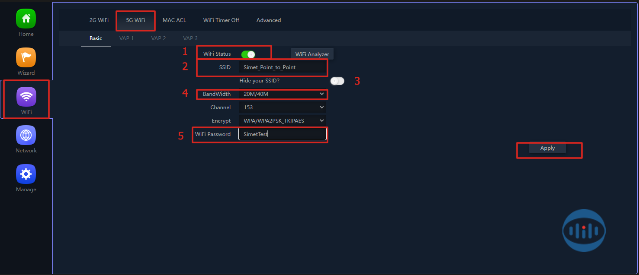Expand the BandWidth dropdown
The width and height of the screenshot is (639, 275).
[282, 94]
